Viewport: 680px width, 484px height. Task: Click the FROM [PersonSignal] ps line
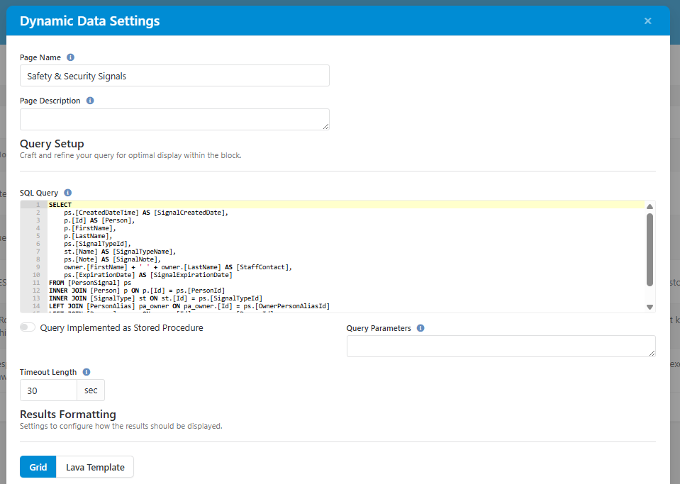pos(90,283)
